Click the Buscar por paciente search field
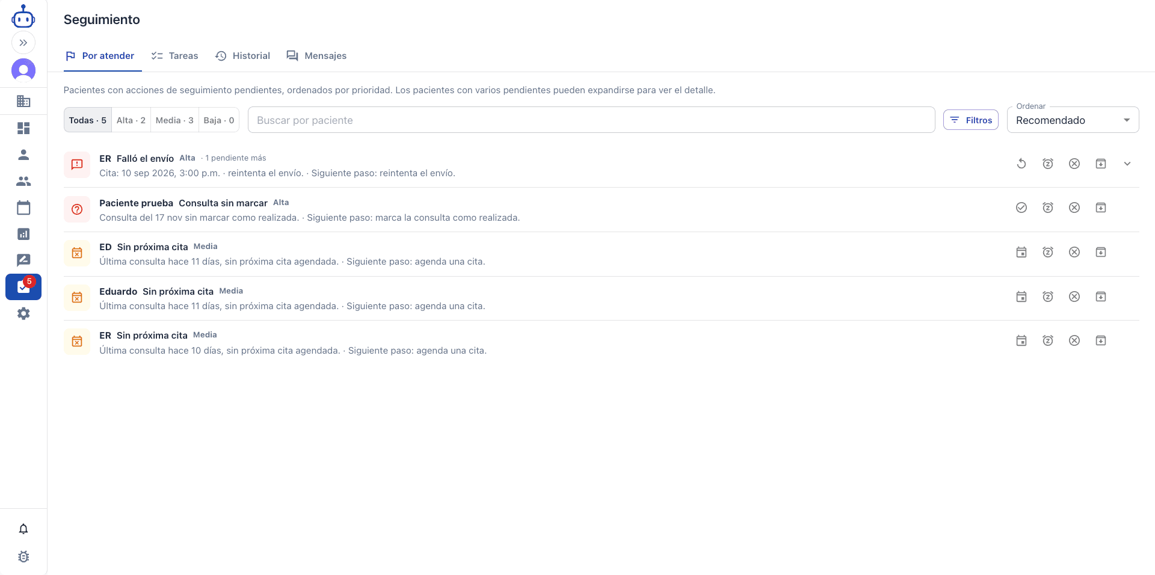The width and height of the screenshot is (1155, 575). [591, 120]
